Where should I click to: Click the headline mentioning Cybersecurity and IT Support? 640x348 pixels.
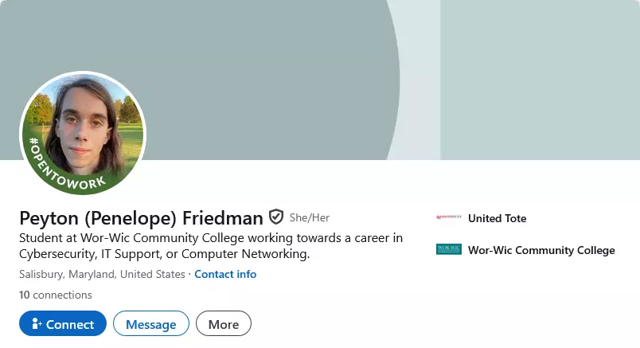pos(210,246)
